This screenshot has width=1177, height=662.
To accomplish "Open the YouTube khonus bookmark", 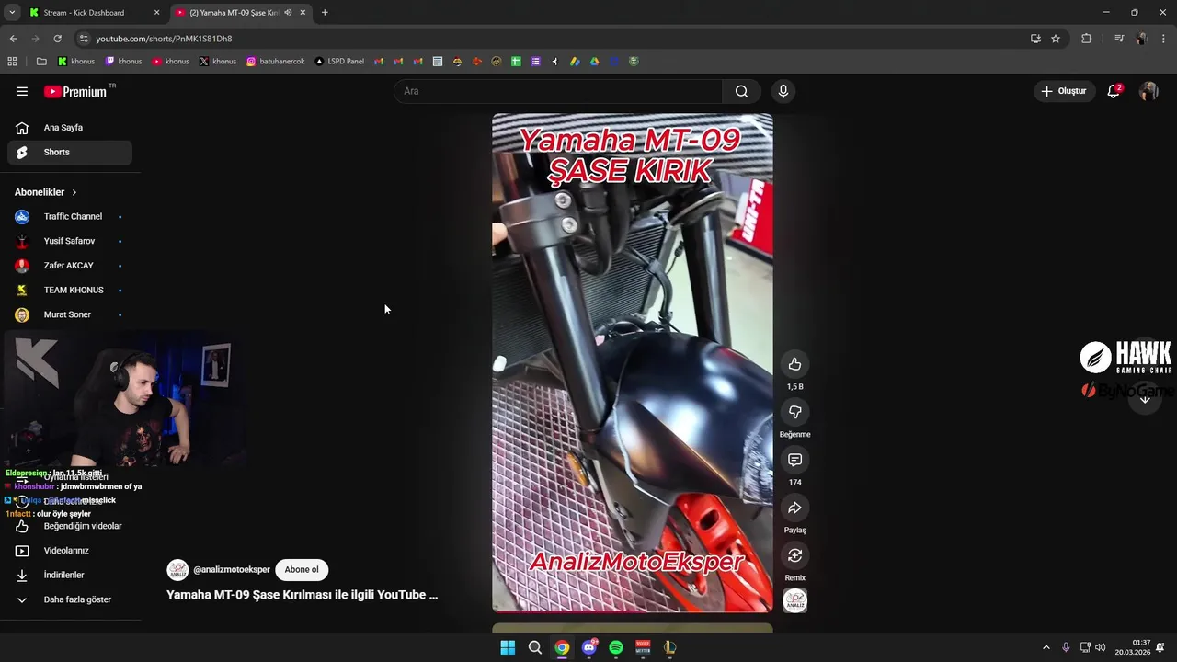I will coord(170,62).
